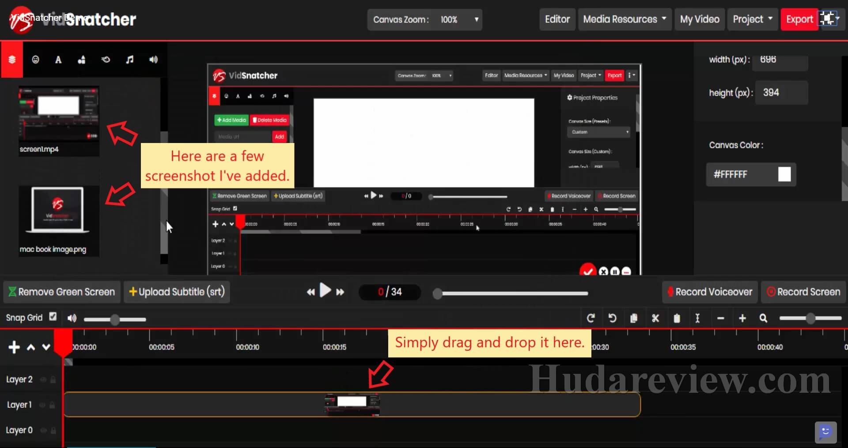Expand the Media Resources menu

(x=625, y=19)
